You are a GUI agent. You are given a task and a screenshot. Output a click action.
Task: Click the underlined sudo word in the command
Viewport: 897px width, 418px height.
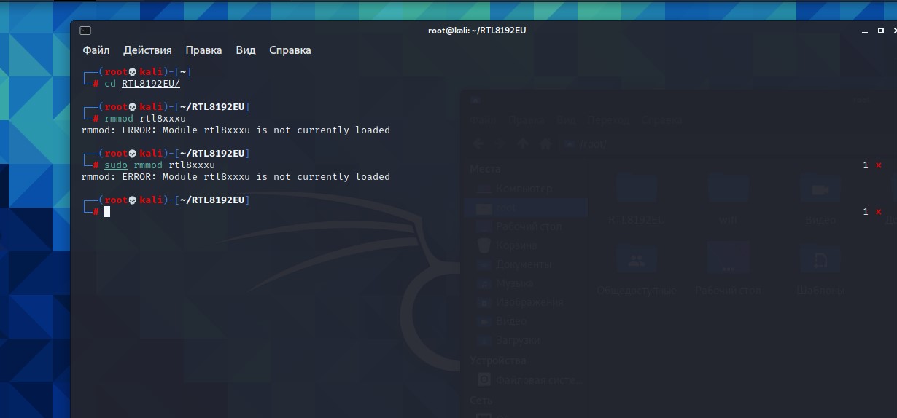click(x=116, y=165)
